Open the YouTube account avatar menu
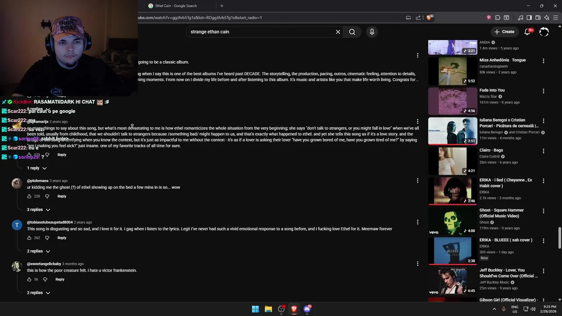562x316 pixels. (544, 32)
